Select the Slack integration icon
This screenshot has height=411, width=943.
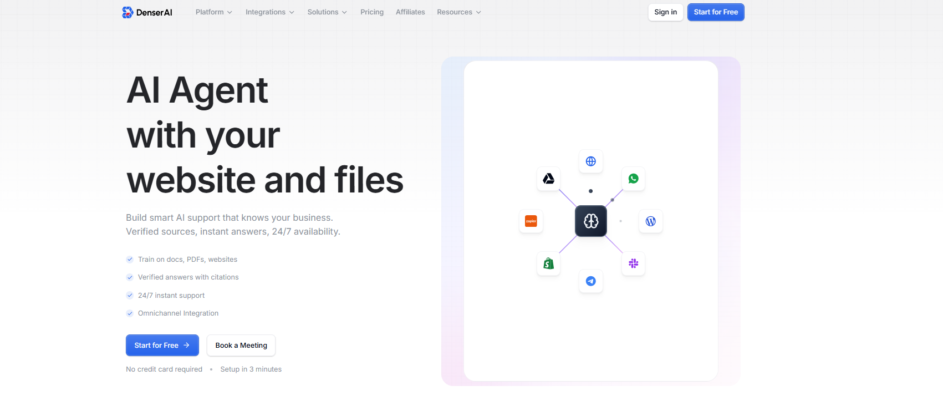[633, 263]
